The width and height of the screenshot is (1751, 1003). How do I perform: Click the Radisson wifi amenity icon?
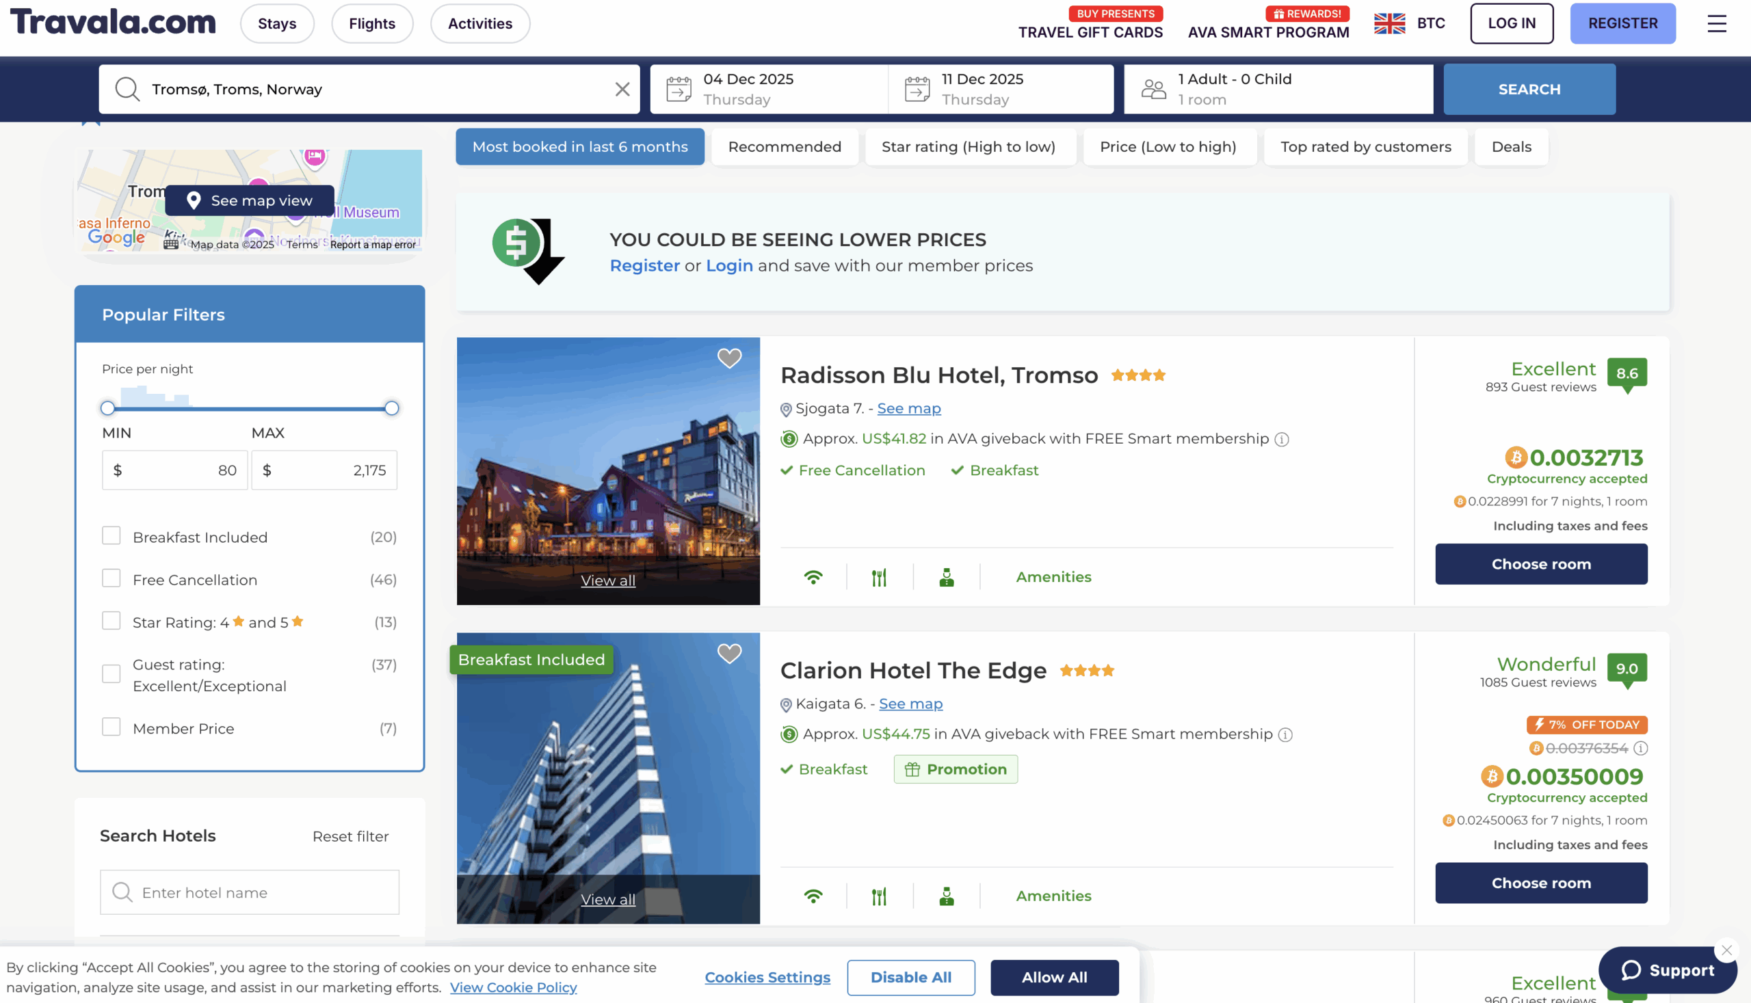pyautogui.click(x=813, y=577)
